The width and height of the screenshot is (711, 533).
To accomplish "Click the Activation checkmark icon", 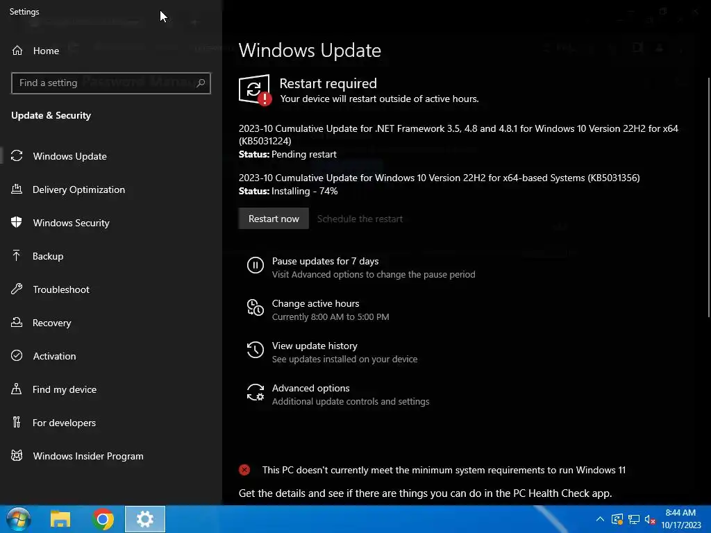I will pyautogui.click(x=17, y=356).
